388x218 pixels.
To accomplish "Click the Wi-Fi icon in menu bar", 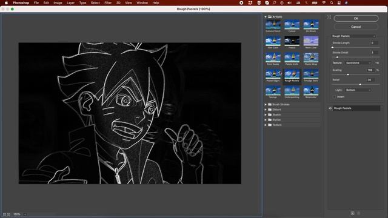I will (324, 2).
